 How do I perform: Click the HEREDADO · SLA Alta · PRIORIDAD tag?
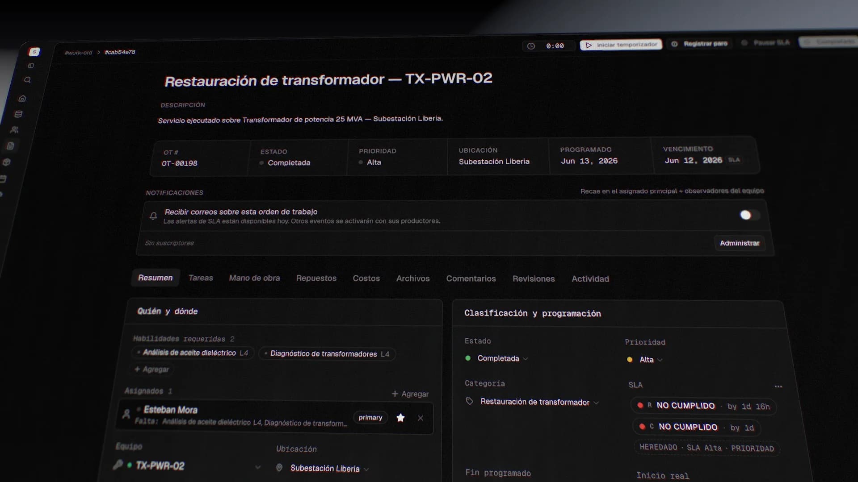707,448
